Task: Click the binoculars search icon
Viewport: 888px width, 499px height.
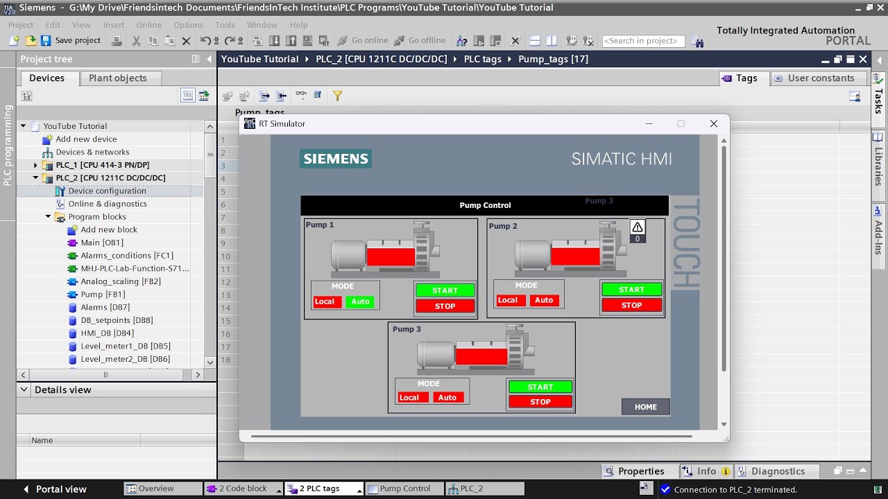Action: click(x=697, y=42)
